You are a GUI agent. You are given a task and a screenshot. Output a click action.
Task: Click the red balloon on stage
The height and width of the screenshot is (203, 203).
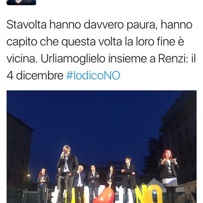[107, 195]
